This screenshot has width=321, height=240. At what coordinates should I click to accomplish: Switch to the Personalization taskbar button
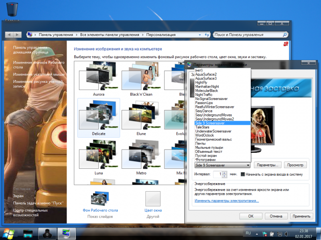(67, 234)
